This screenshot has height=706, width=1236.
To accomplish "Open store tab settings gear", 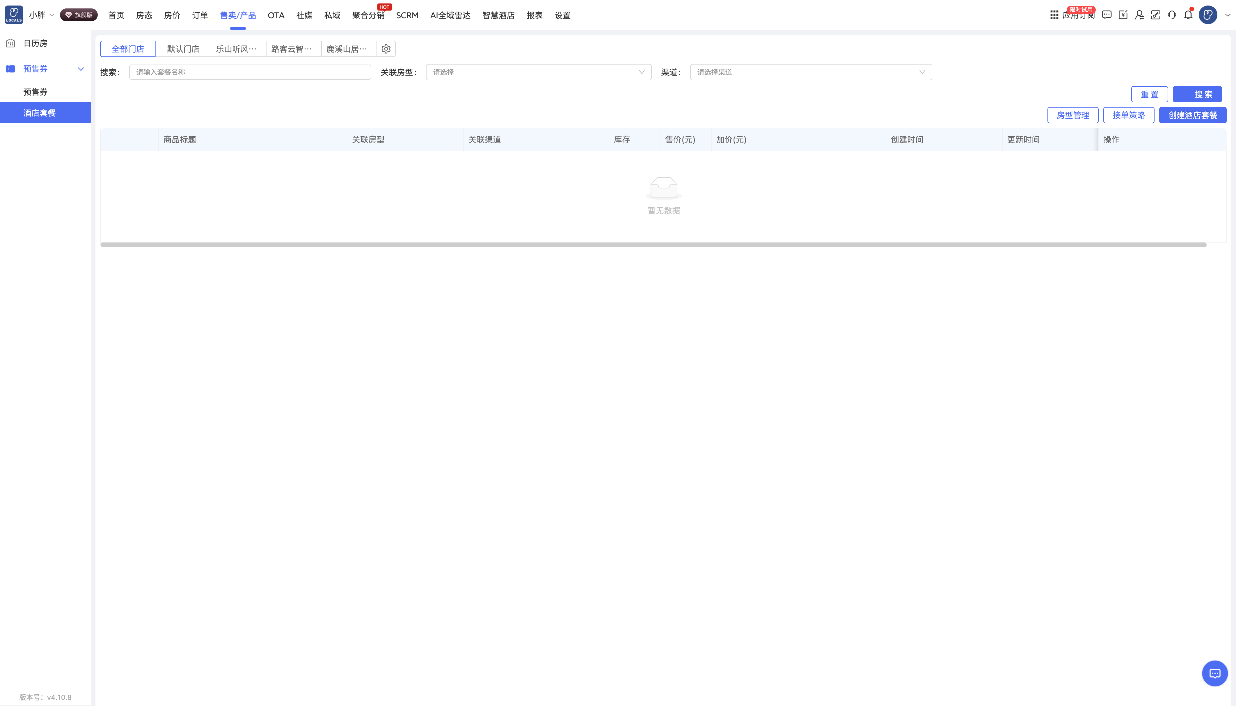I will (x=386, y=49).
